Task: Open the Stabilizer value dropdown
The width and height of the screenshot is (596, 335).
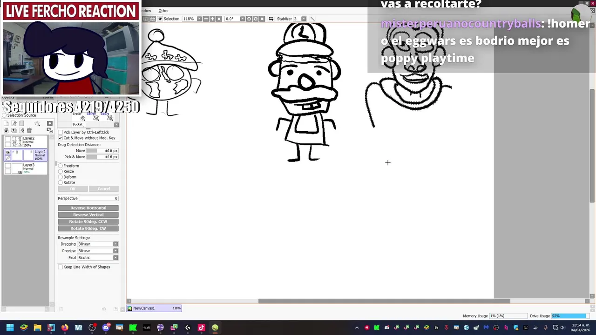Action: [304, 19]
